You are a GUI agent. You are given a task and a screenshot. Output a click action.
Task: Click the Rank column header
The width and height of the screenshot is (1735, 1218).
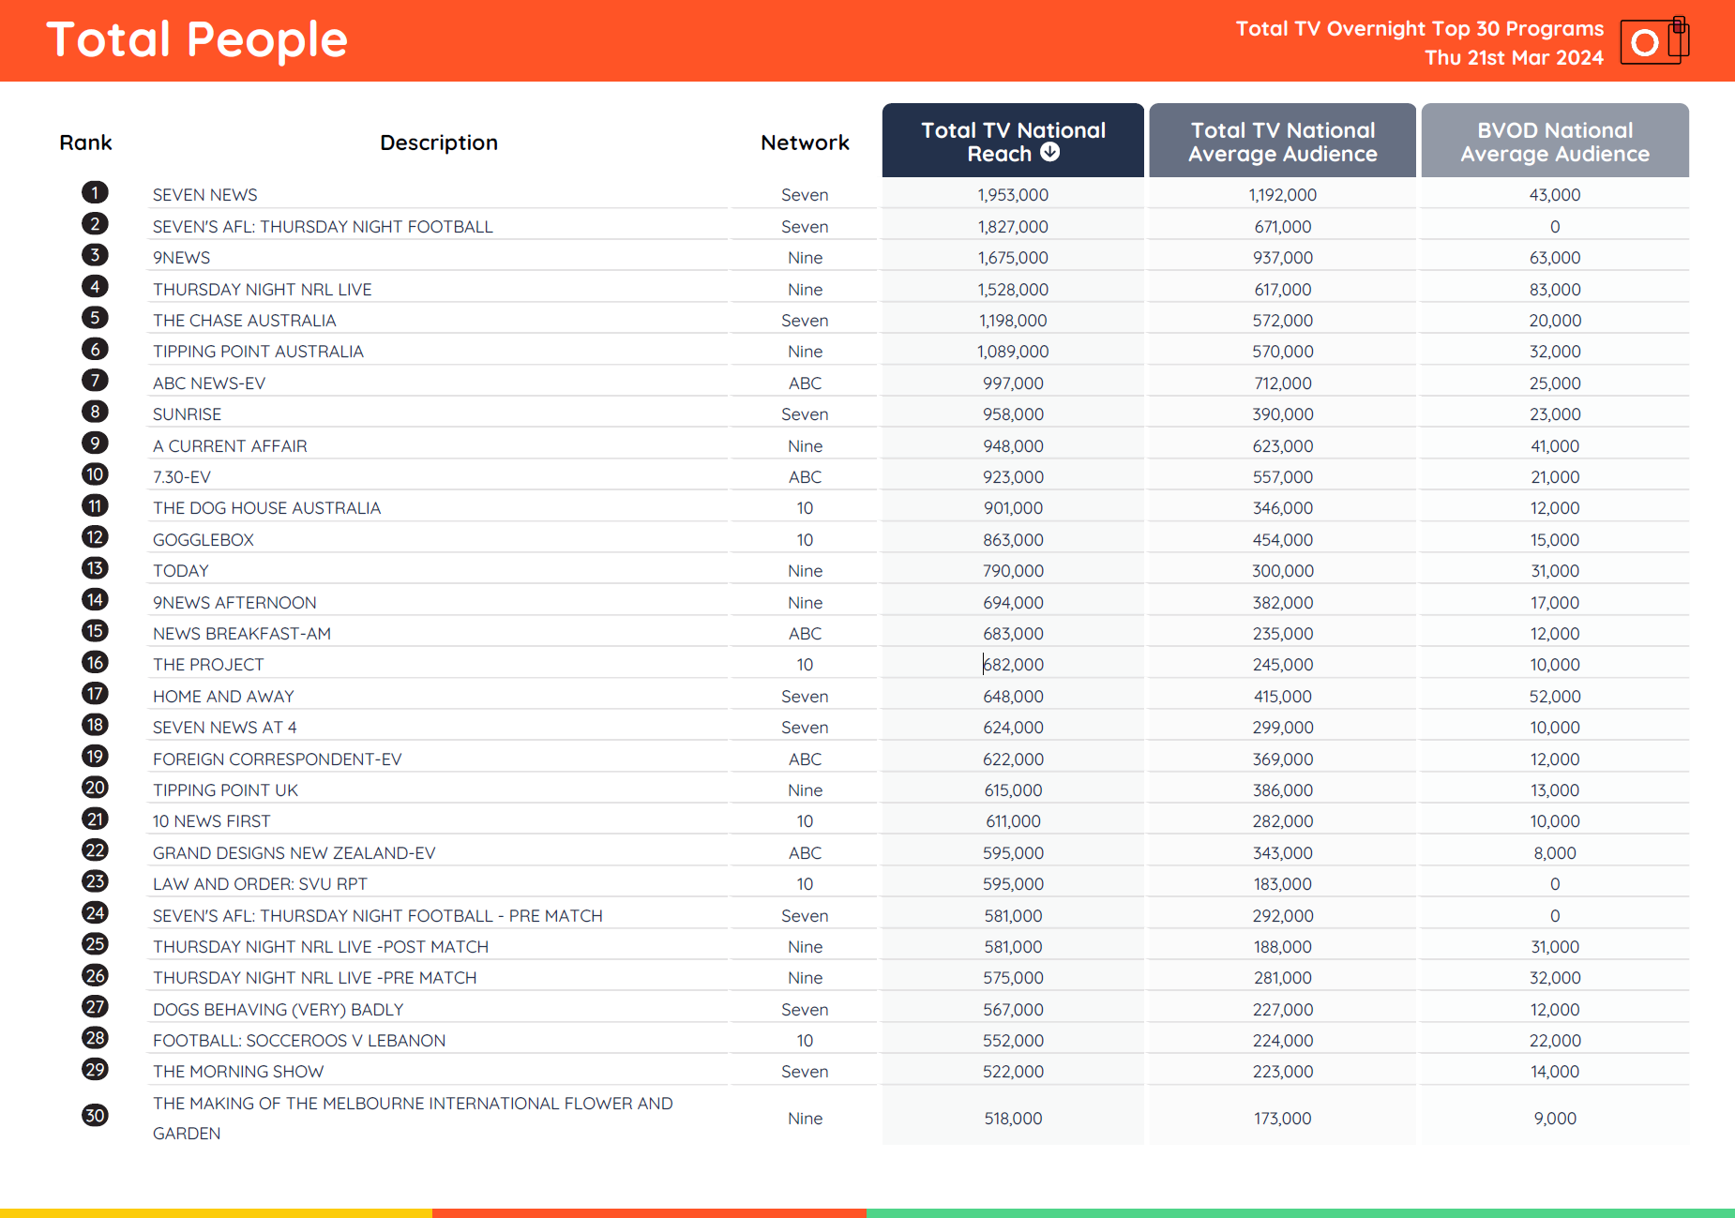coord(85,143)
